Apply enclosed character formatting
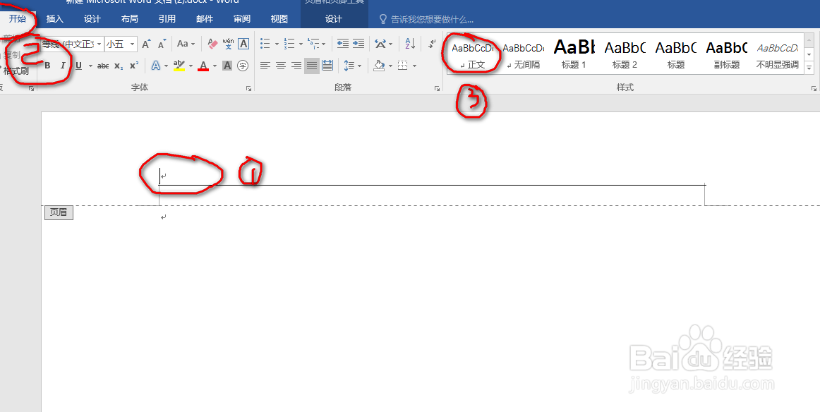 pyautogui.click(x=242, y=66)
